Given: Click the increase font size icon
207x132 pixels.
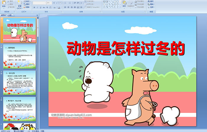Looking at the screenshot, I should pyautogui.click(x=53, y=2).
